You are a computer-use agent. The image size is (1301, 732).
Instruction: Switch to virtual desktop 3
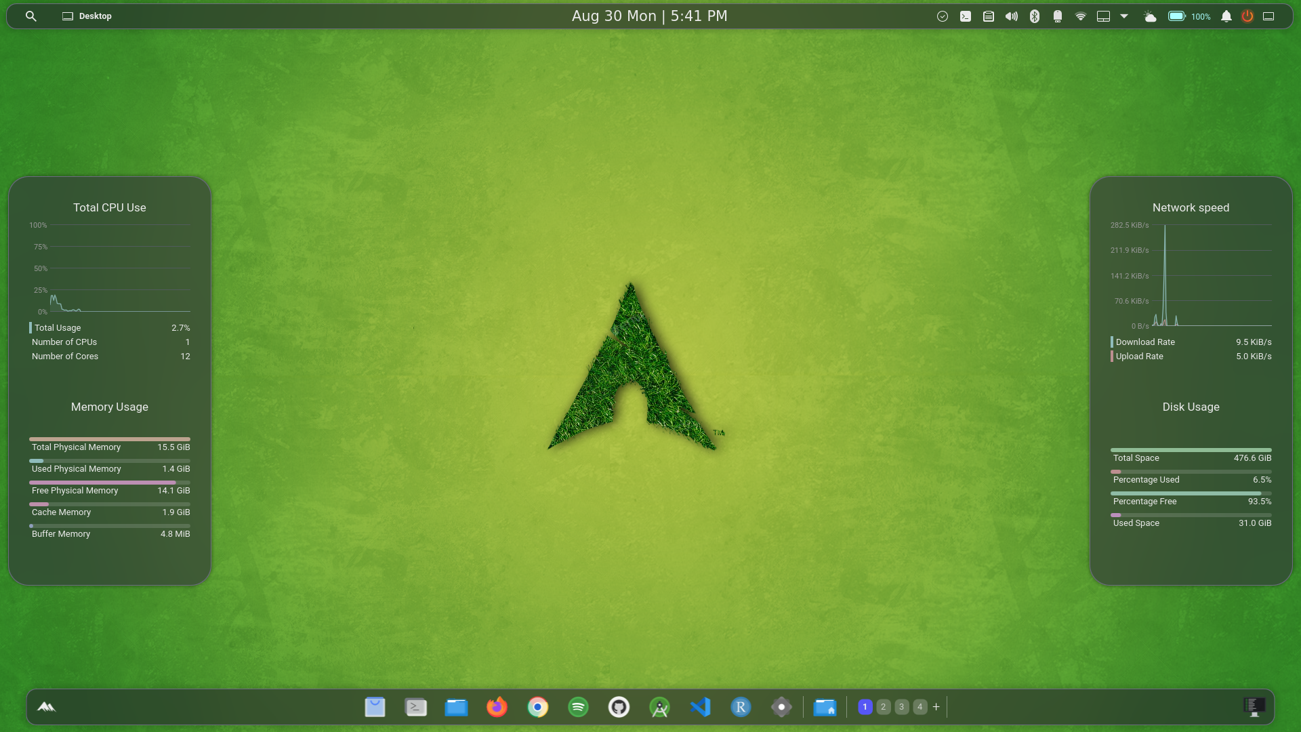pyautogui.click(x=901, y=707)
